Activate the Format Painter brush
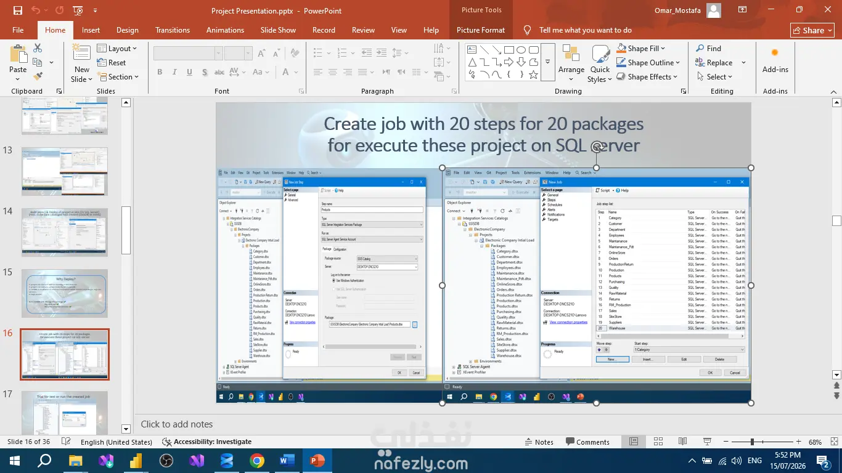This screenshot has height=473, width=842. pyautogui.click(x=38, y=76)
